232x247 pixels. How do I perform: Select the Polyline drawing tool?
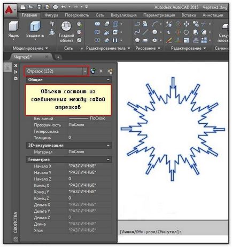pyautogui.click(x=137, y=24)
